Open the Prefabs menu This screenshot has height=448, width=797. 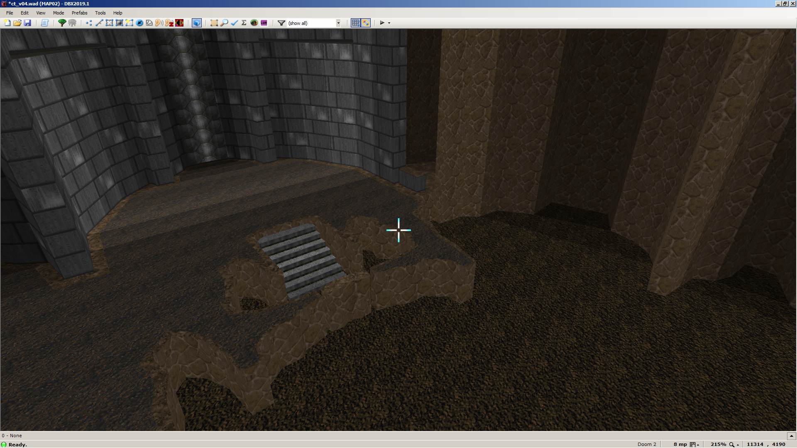(x=79, y=13)
